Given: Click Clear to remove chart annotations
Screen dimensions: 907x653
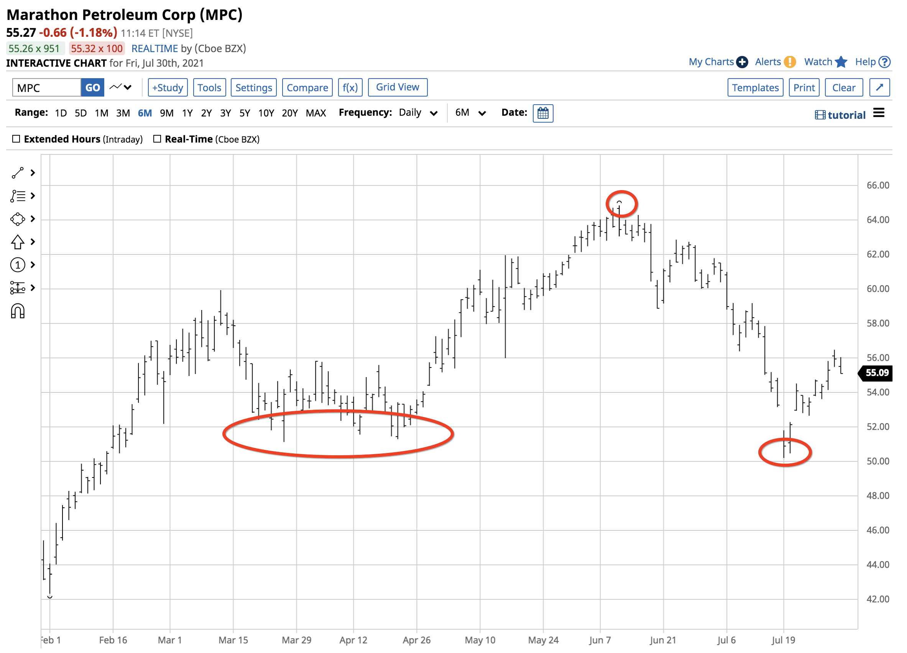Looking at the screenshot, I should click(844, 87).
